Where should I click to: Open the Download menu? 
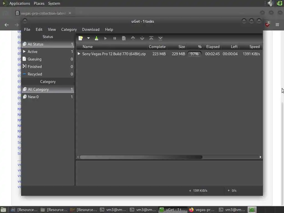(91, 29)
